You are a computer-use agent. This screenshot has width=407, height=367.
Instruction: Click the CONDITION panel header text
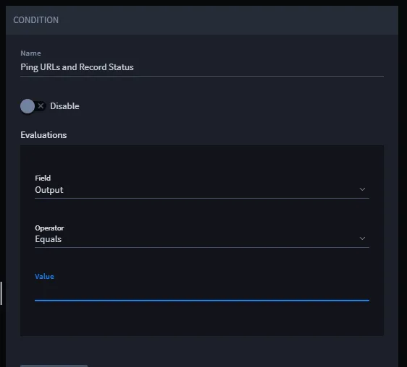pyautogui.click(x=35, y=20)
